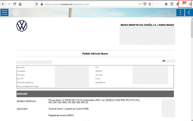193x121 pixels.
Task: Click the scrollbar up arrow
Action: tap(192, 19)
